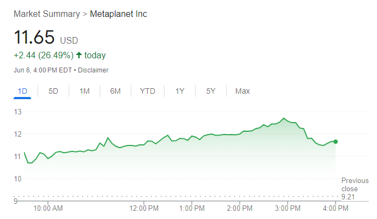Show the 1M chart range
Screen dimensions: 377x219
pos(84,91)
